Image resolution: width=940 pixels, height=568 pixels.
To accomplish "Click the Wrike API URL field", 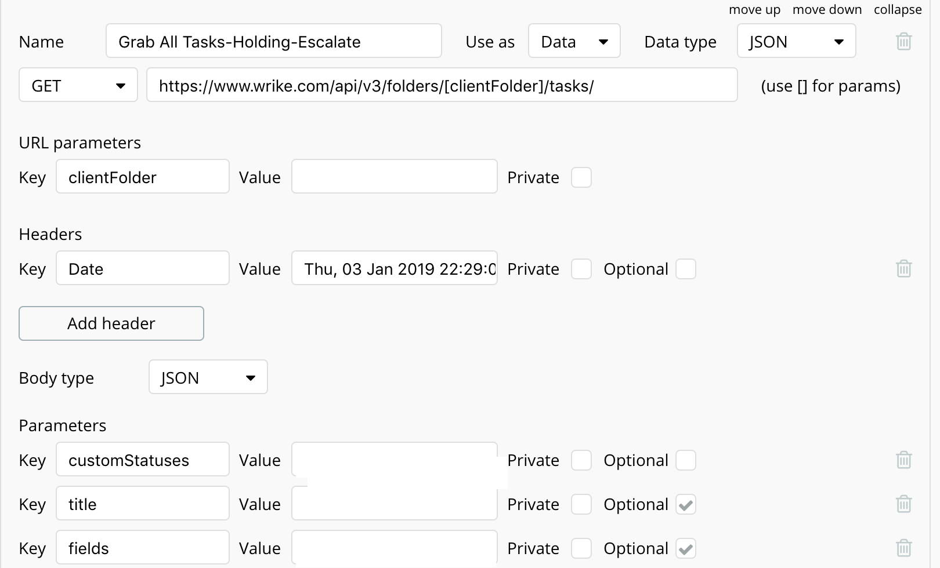I will tap(442, 86).
